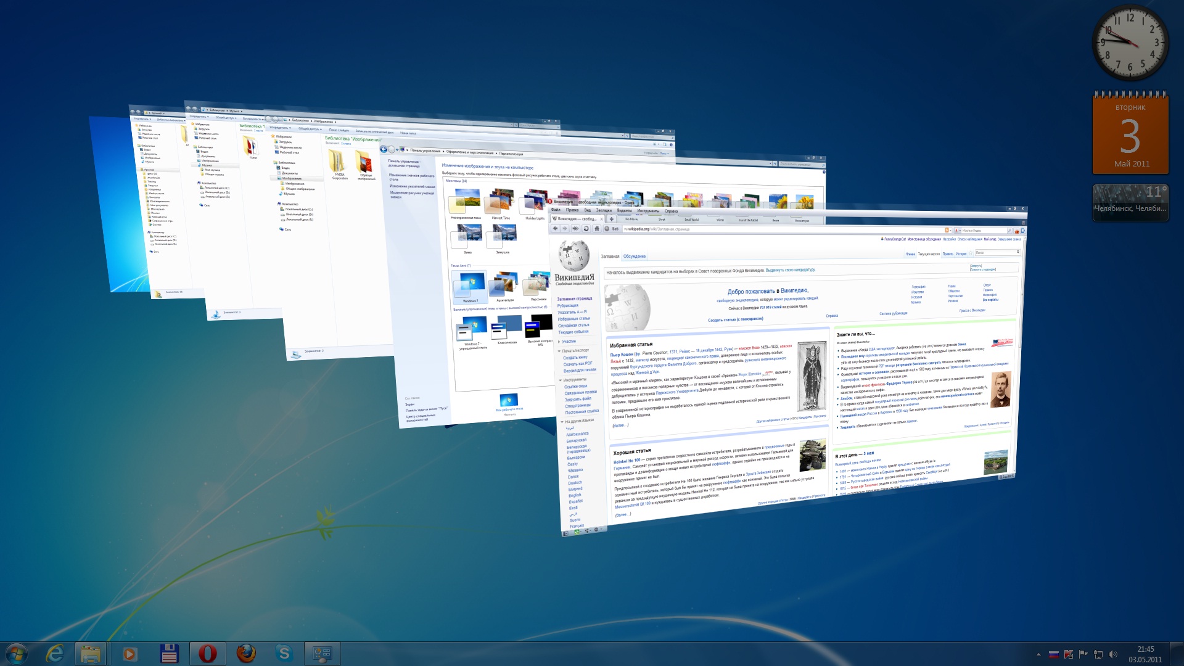Click the Opera icon in the taskbar
This screenshot has width=1184, height=666.
tap(208, 654)
